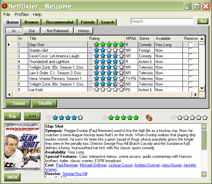The height and width of the screenshot is (184, 212).
Task: Rate Shaolin Idiot three stars
Action: [109, 50]
